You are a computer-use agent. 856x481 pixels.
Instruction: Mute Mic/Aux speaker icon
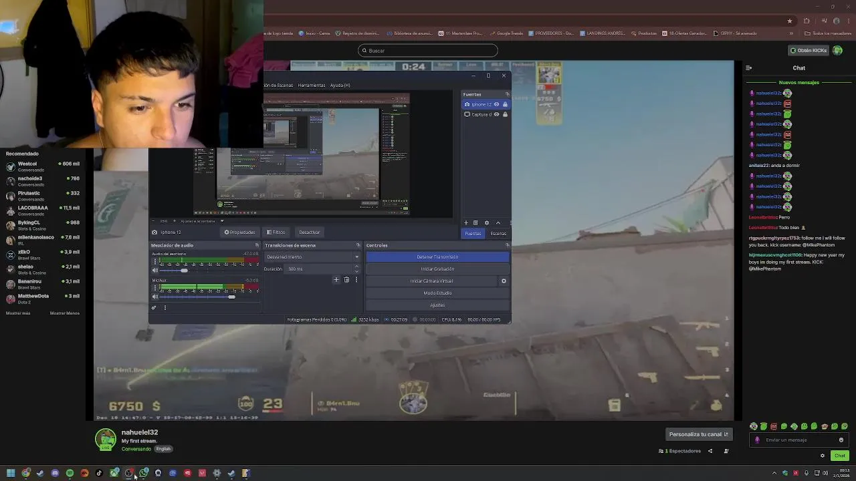click(x=155, y=297)
